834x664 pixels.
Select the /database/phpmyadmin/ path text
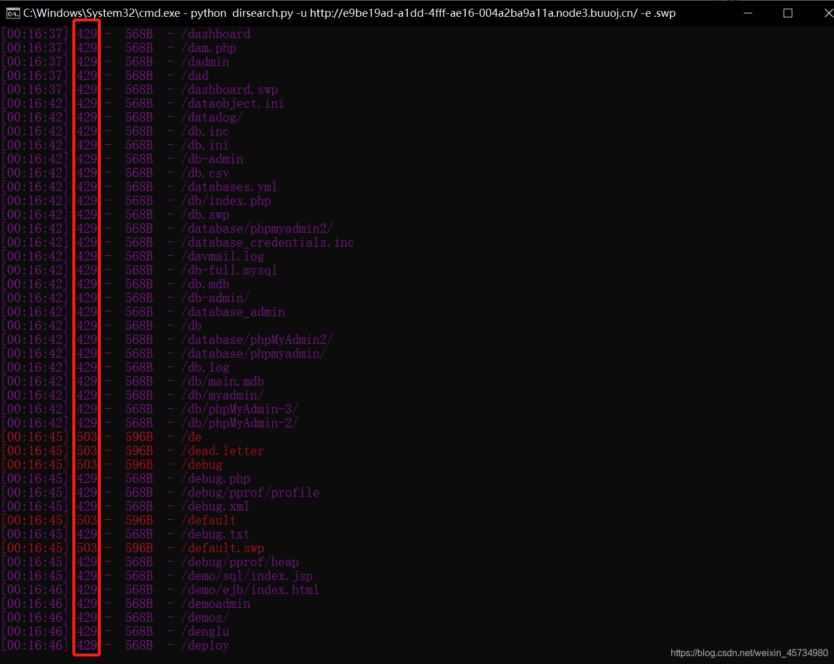tap(254, 354)
